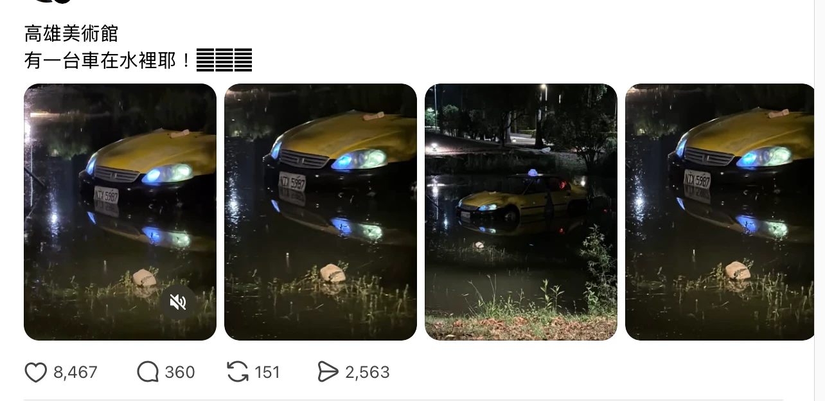Screen dimensions: 825x401
Task: Like the post with the heart icon
Action: 36,372
